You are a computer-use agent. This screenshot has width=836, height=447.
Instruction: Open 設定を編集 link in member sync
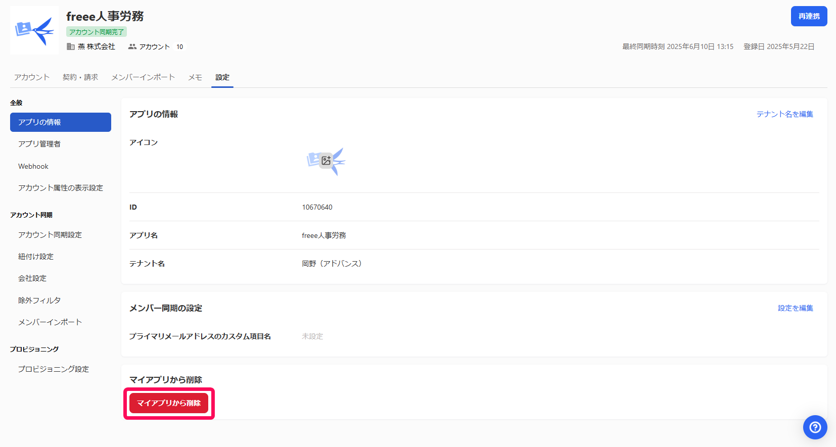[796, 308]
